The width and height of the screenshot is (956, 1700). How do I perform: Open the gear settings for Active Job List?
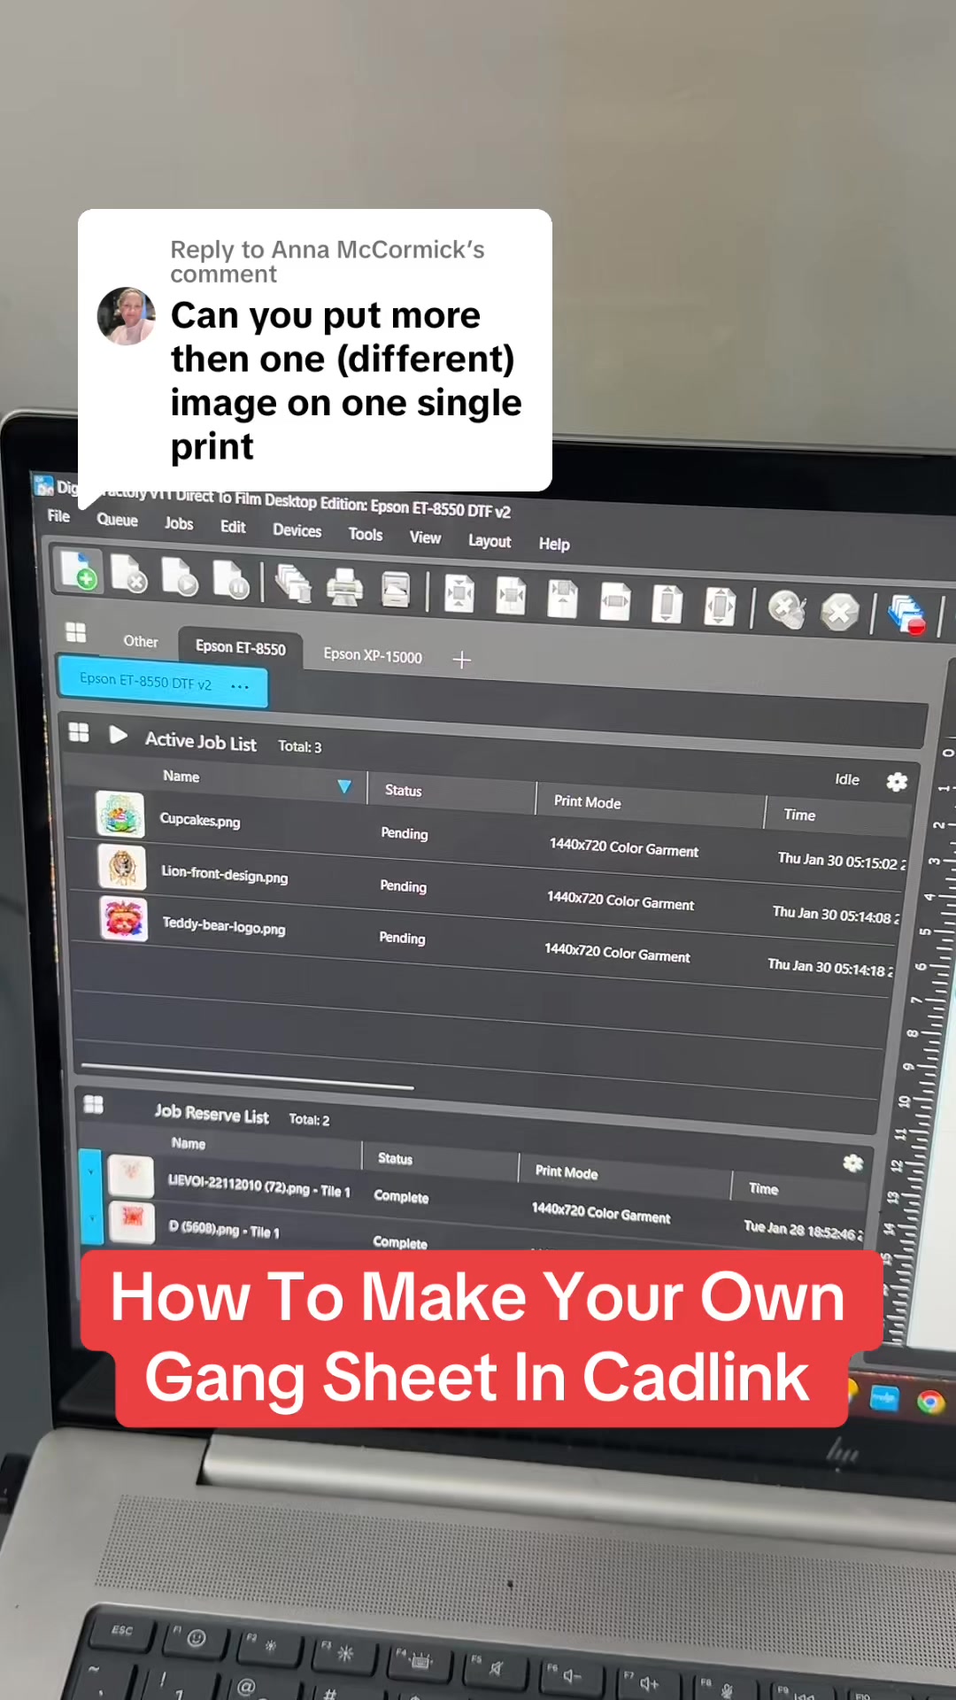(x=897, y=782)
